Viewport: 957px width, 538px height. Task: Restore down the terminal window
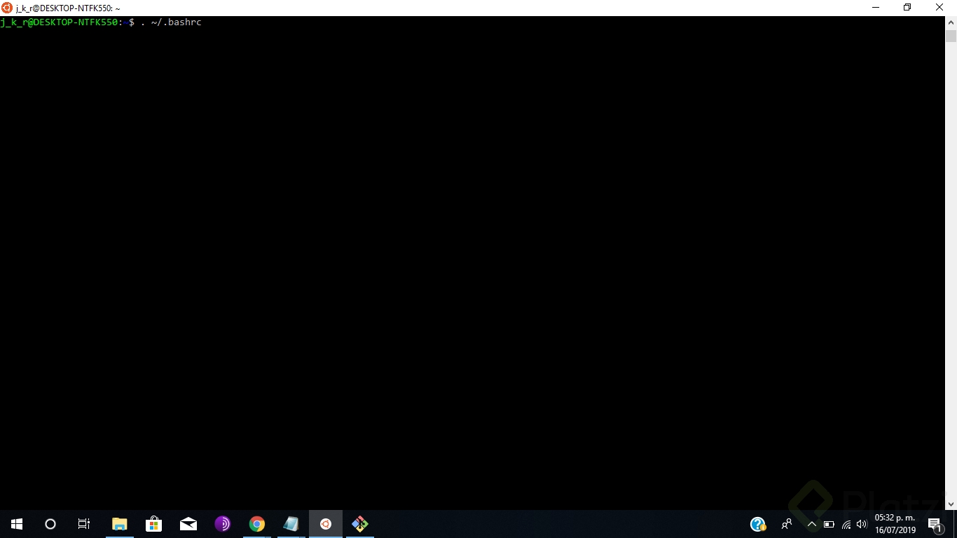(x=907, y=8)
